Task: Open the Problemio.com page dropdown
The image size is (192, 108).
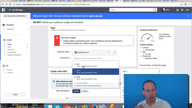Action: (x=91, y=52)
